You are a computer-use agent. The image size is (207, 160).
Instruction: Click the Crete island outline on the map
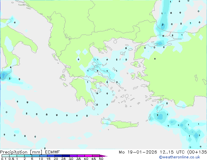[x=120, y=123]
